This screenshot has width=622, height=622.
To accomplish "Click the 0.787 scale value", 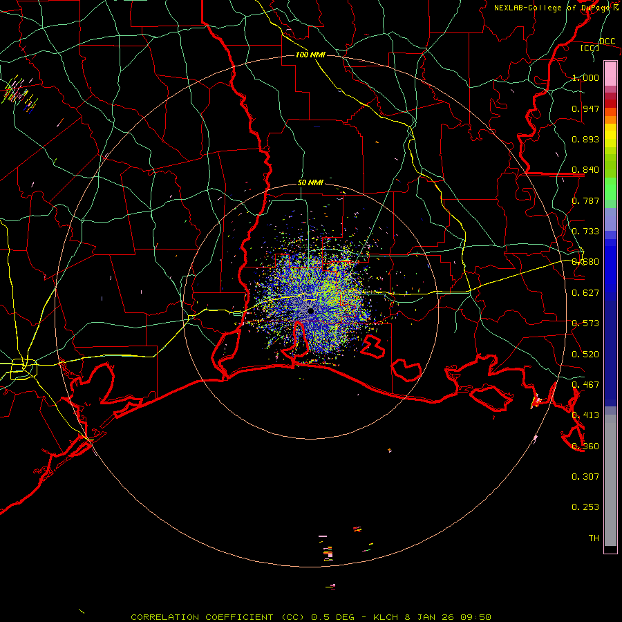I will tap(585, 200).
